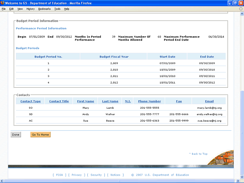Click the vertical scrollbar up arrow

[x=242, y=14]
